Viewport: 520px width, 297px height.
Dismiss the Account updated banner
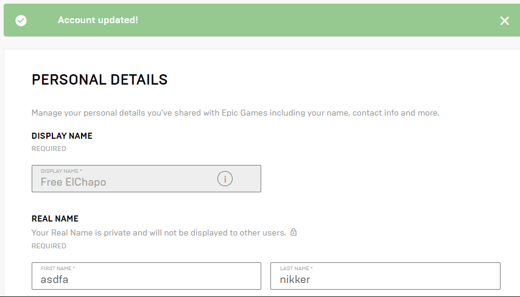click(x=504, y=21)
